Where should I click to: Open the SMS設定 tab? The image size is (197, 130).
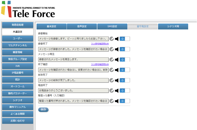(x=112, y=26)
